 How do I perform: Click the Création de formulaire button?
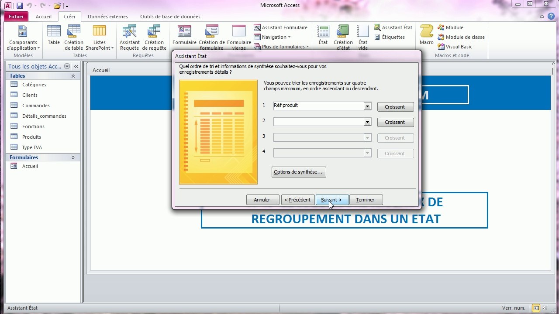pyautogui.click(x=212, y=38)
